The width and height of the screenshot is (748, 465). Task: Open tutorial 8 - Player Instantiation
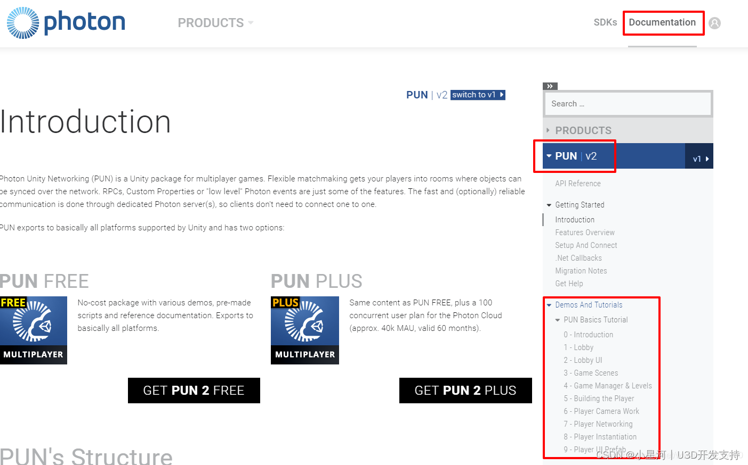click(600, 437)
